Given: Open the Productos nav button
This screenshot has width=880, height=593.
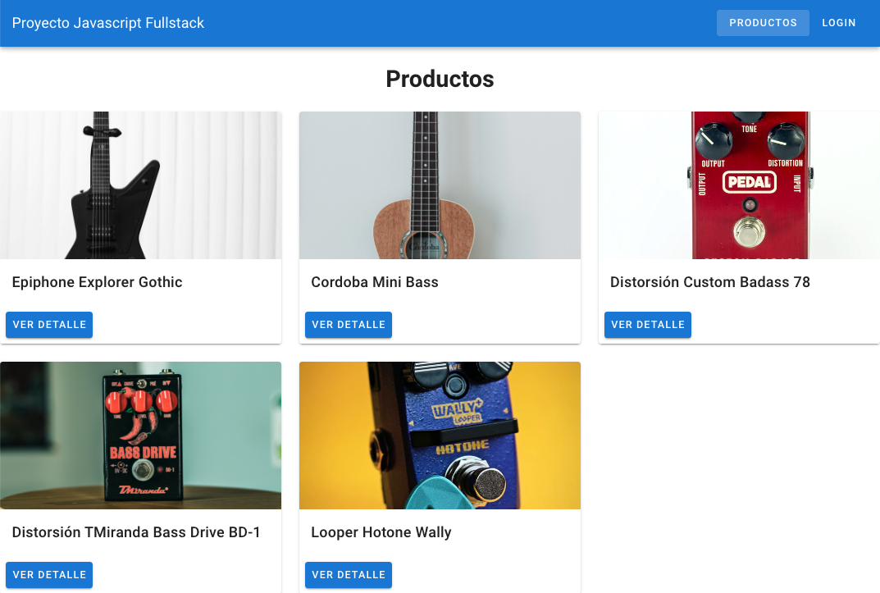Looking at the screenshot, I should tap(763, 23).
